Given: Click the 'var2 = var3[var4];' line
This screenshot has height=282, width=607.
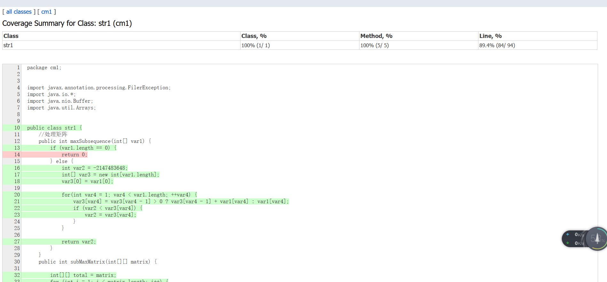Looking at the screenshot, I should click(x=110, y=215).
